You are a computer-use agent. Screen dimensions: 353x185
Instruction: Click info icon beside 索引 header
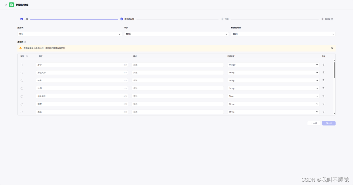coord(27,56)
